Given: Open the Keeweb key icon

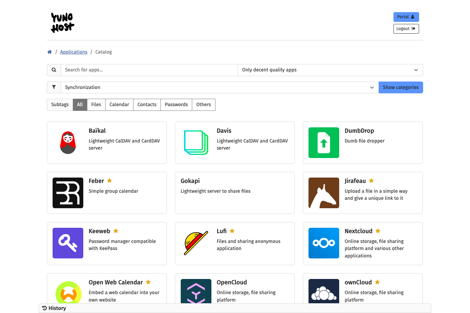Looking at the screenshot, I should coord(68,243).
